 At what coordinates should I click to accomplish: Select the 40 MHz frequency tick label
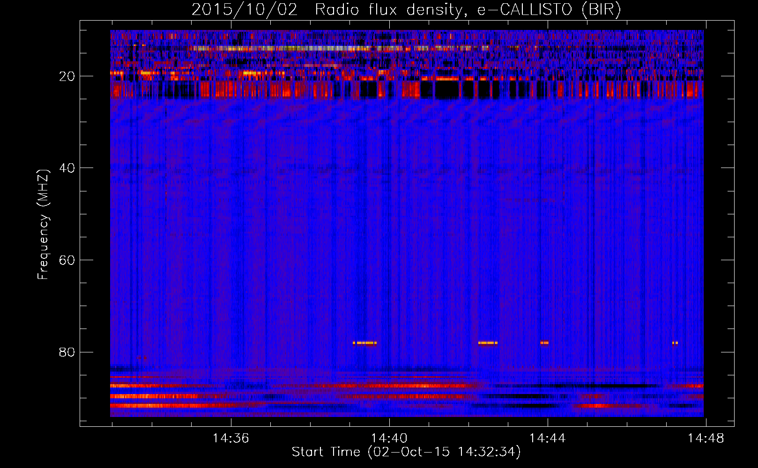coord(67,168)
